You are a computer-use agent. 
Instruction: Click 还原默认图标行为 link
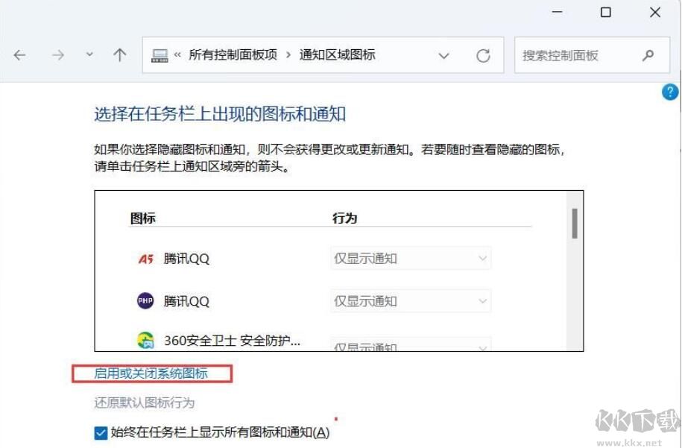(144, 403)
